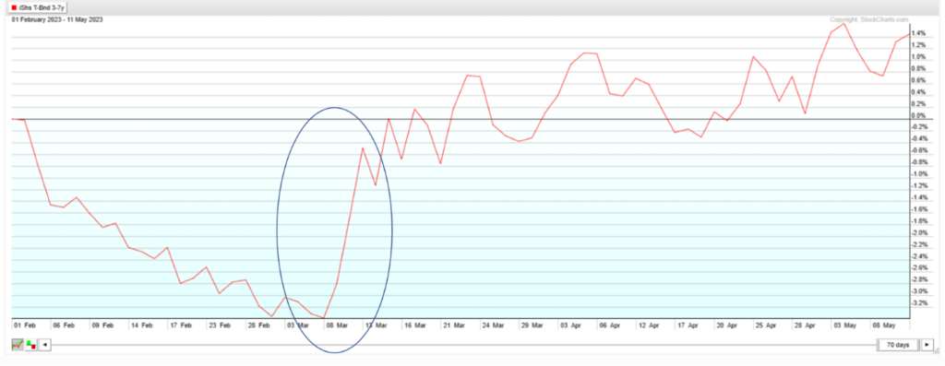Click the 08 Mar axis label

coord(337,325)
